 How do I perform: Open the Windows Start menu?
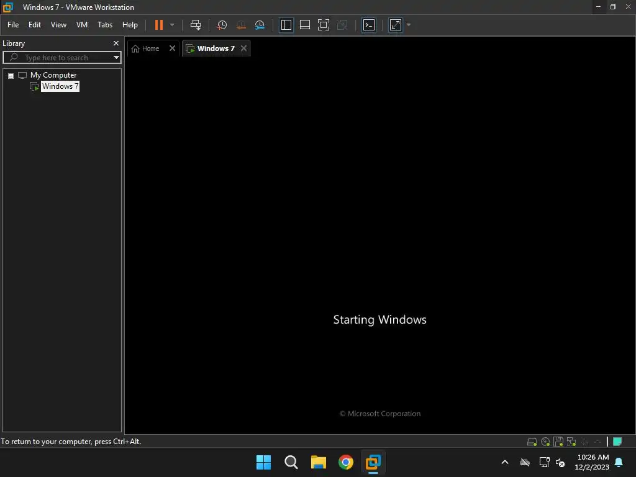[x=263, y=462]
